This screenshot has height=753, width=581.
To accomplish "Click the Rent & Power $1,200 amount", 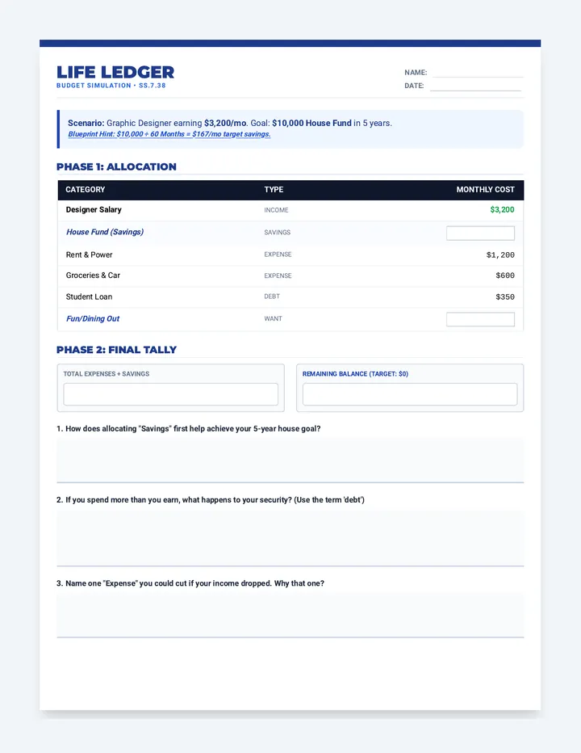I will pyautogui.click(x=500, y=255).
